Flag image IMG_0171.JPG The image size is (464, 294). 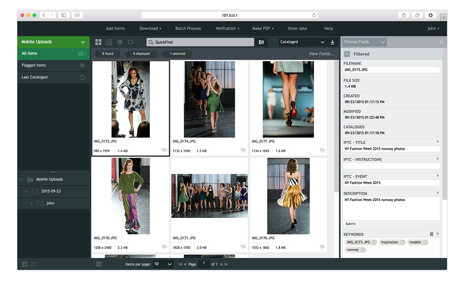tap(243, 247)
